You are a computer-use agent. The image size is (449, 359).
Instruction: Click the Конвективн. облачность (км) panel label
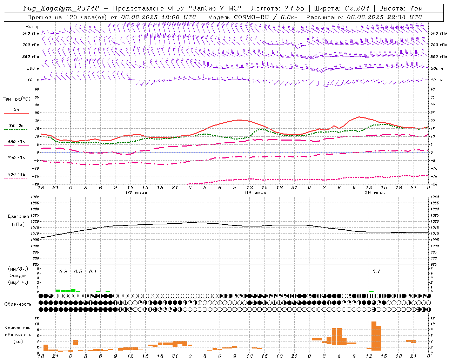click(x=18, y=334)
